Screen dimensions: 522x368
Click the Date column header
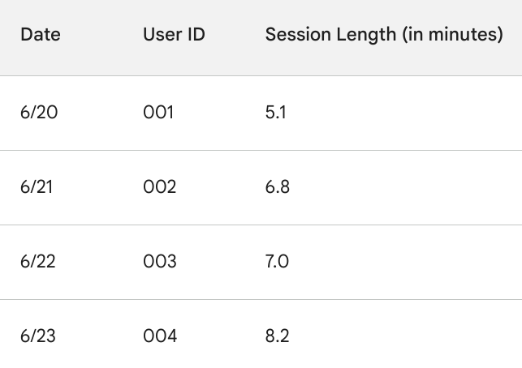[x=40, y=35]
